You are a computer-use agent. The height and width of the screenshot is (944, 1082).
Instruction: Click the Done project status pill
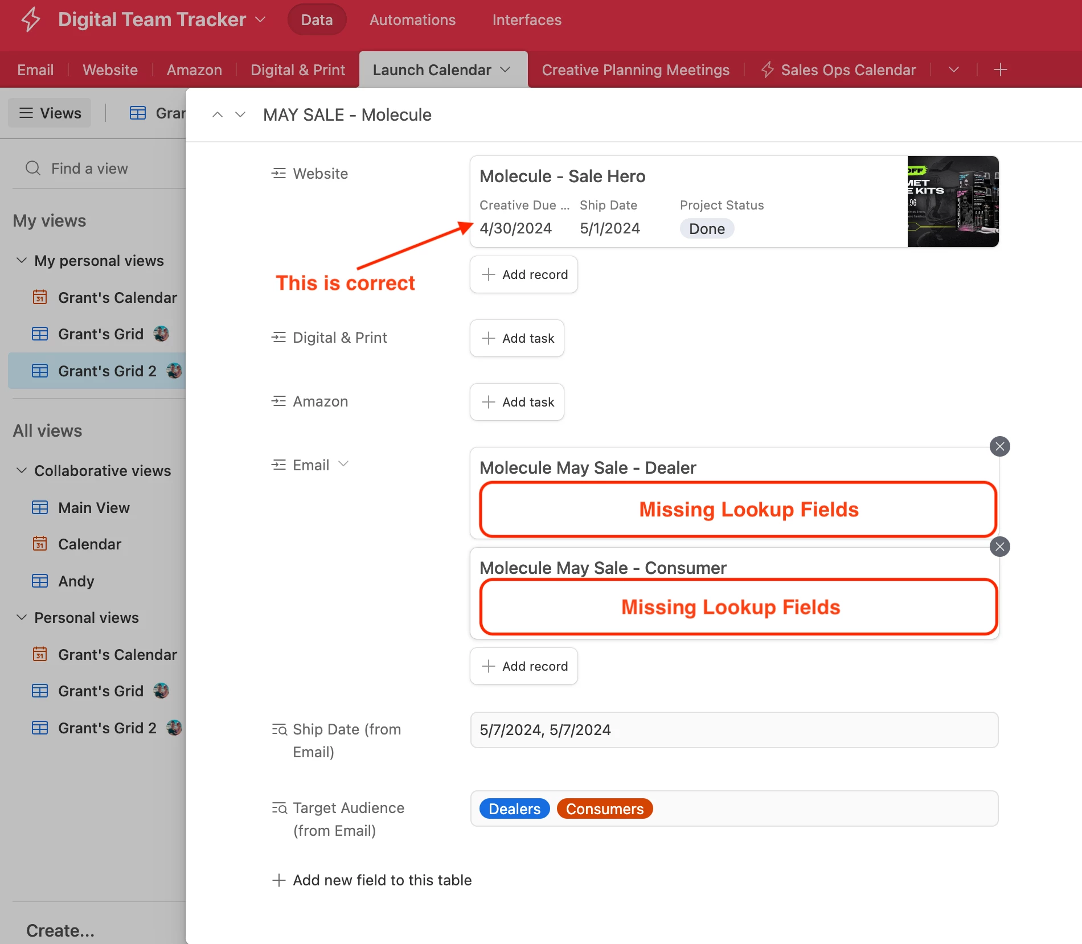pos(707,228)
